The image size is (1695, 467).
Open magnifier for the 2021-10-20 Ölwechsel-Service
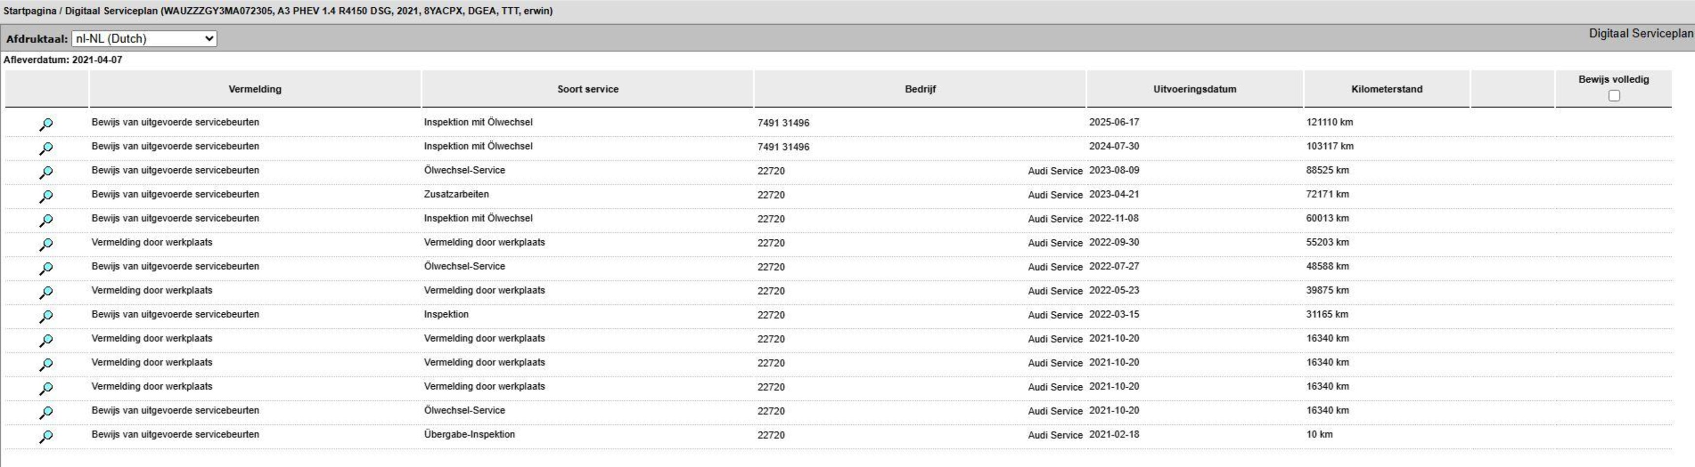coord(46,412)
